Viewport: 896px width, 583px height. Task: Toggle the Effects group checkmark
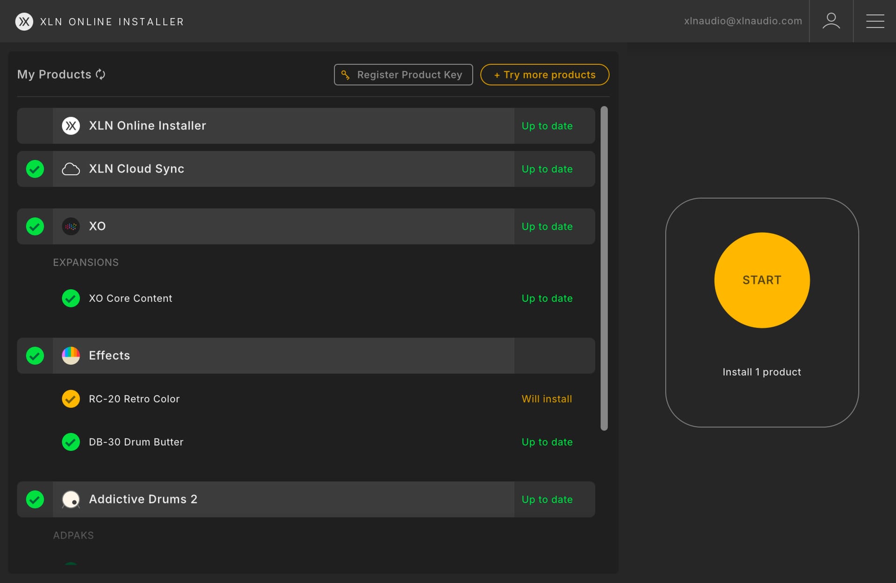[x=35, y=356]
